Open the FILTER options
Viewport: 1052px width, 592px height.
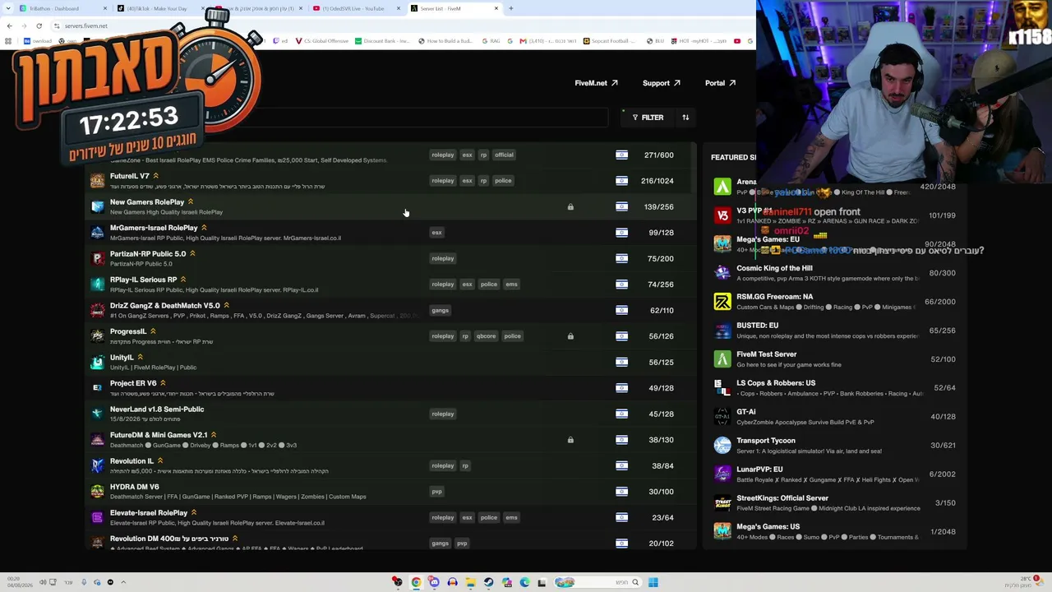648,118
